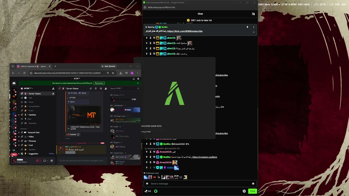The image size is (349, 196).
Task: Create invite for the Server-Status channel row
Action: (53, 94)
